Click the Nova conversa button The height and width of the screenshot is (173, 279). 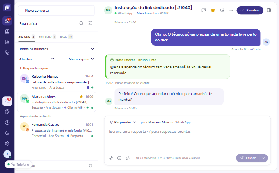pyautogui.click(x=56, y=11)
